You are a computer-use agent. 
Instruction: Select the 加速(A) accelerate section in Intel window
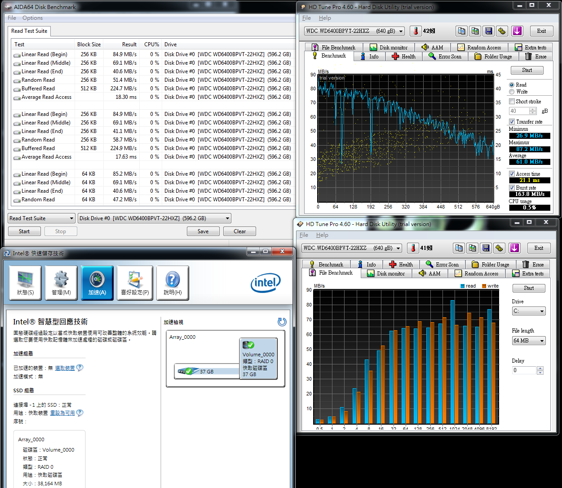[97, 283]
